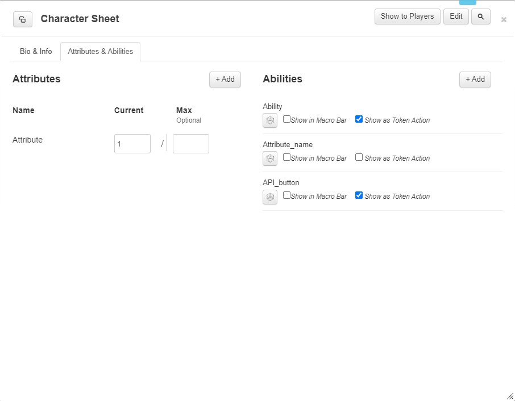Check Show in Macro Bar for API_button
Screen dimensions: 515x401
(x=286, y=195)
